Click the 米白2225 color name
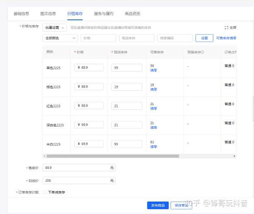The height and width of the screenshot is (214, 254). point(54,144)
